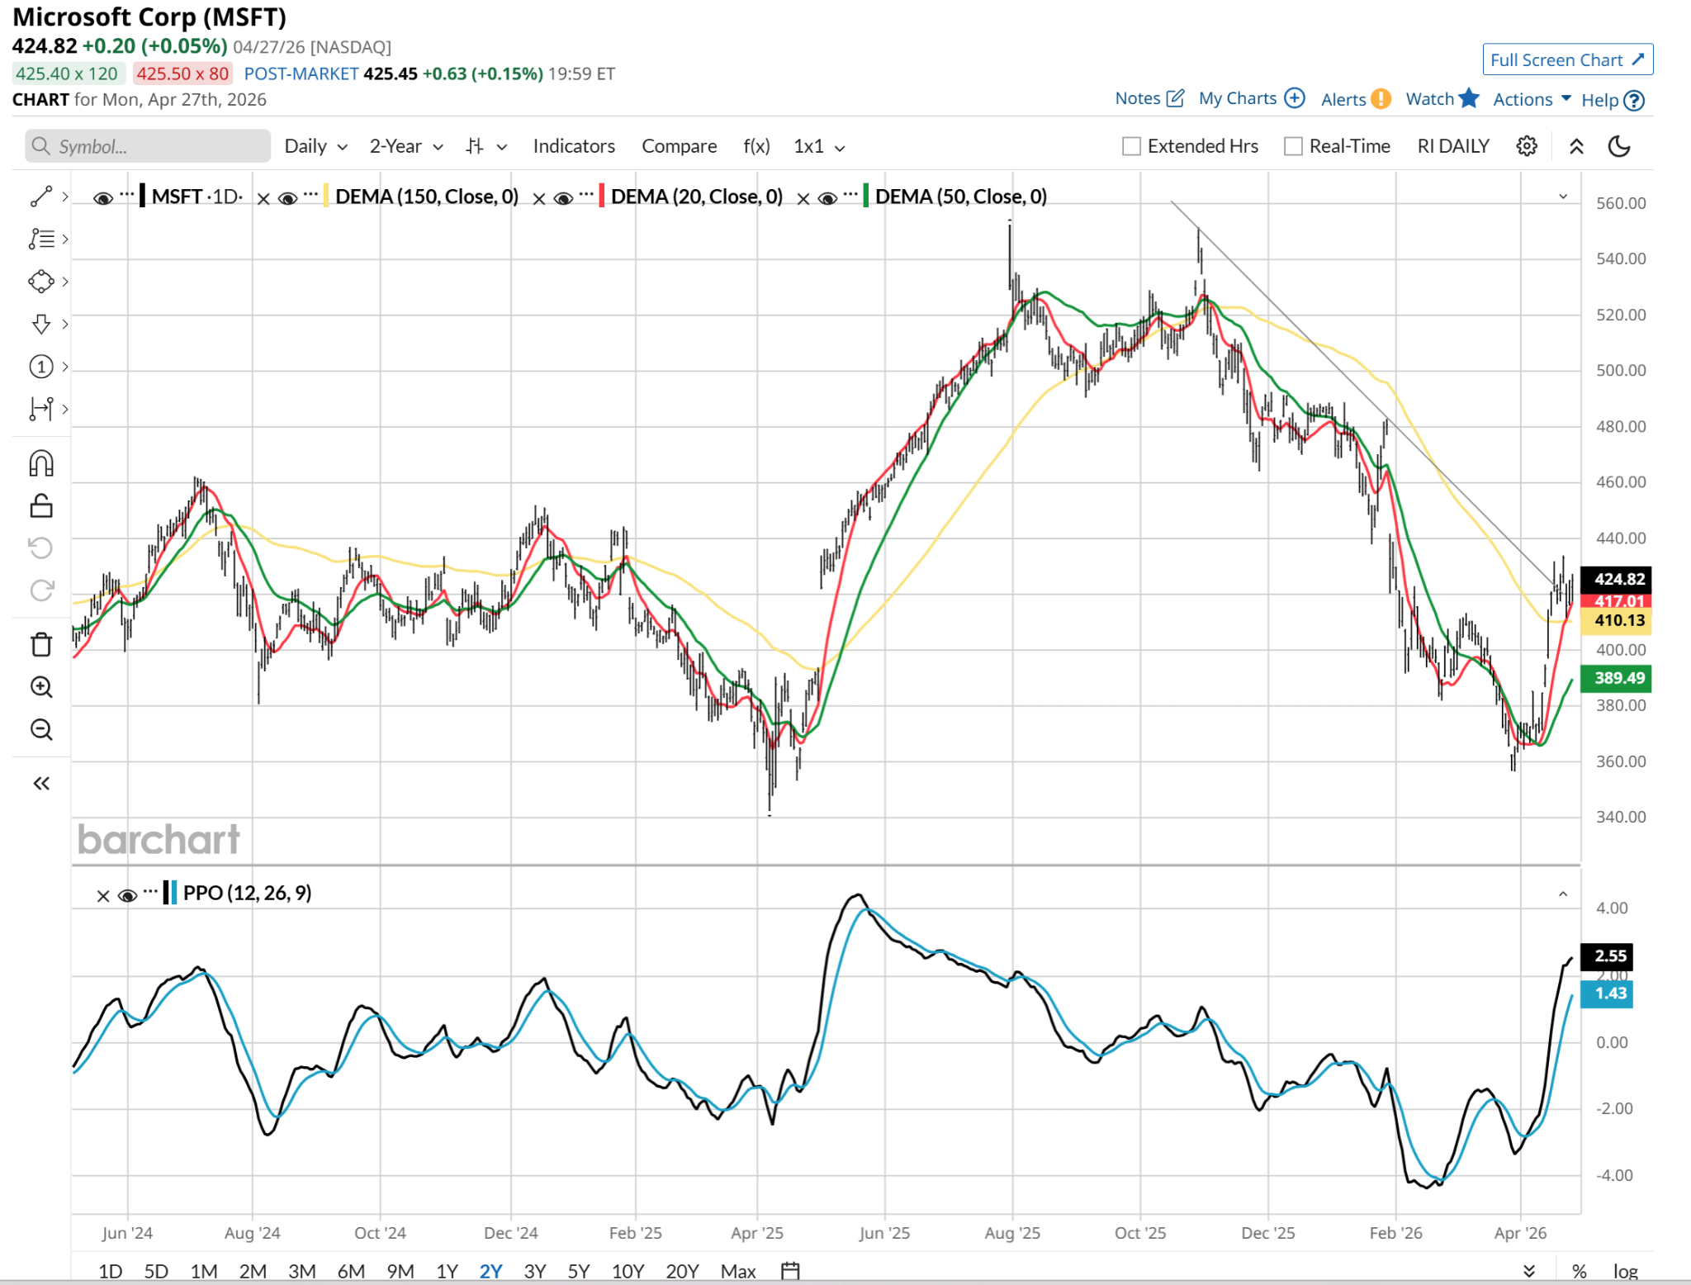This screenshot has height=1285, width=1691.
Task: Select the 5Y time range tab
Action: (x=578, y=1271)
